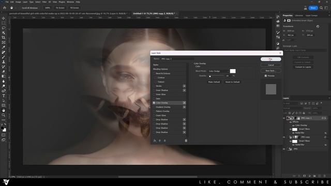Enable the Inner Glow checkbox

tap(154, 95)
